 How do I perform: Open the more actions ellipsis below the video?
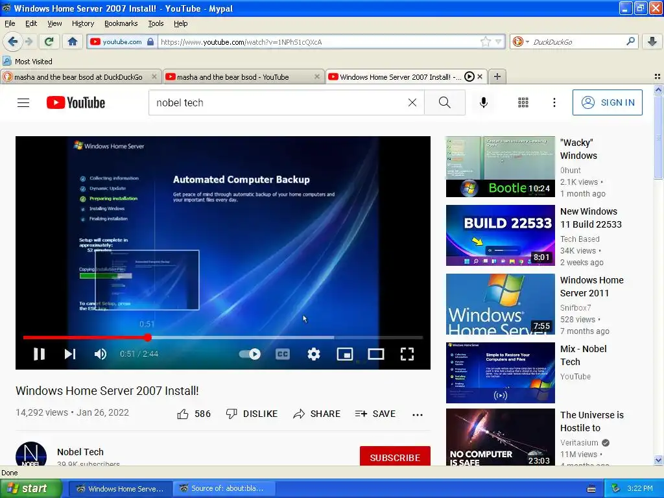click(418, 414)
